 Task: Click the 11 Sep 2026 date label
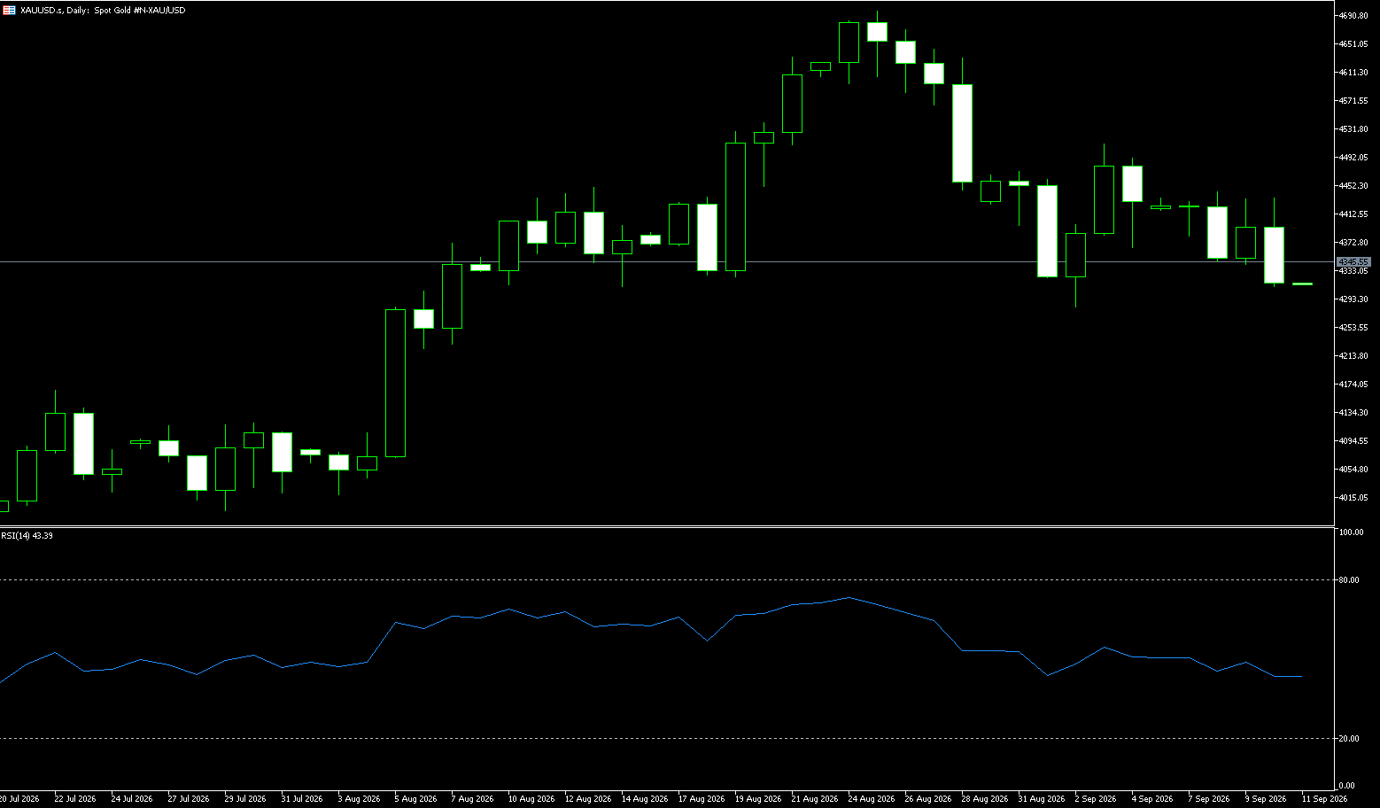[1324, 798]
